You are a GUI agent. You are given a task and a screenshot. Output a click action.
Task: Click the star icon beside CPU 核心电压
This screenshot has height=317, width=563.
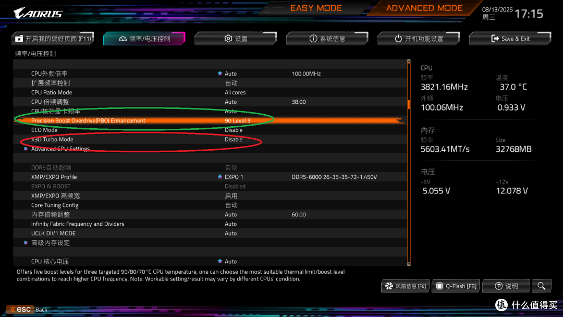[x=220, y=261]
